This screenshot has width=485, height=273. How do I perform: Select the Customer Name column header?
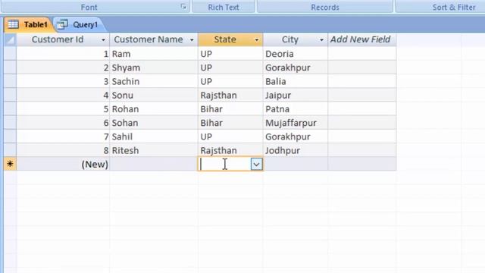point(154,39)
